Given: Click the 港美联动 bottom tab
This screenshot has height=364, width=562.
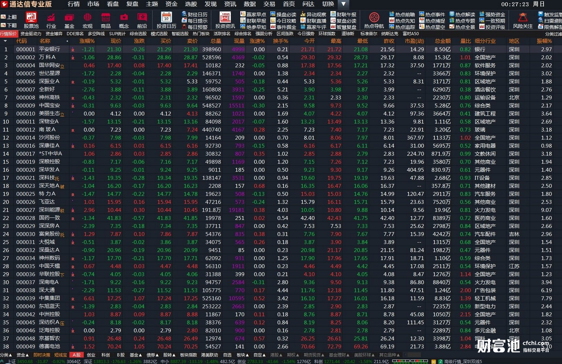Looking at the screenshot, I should (x=209, y=355).
